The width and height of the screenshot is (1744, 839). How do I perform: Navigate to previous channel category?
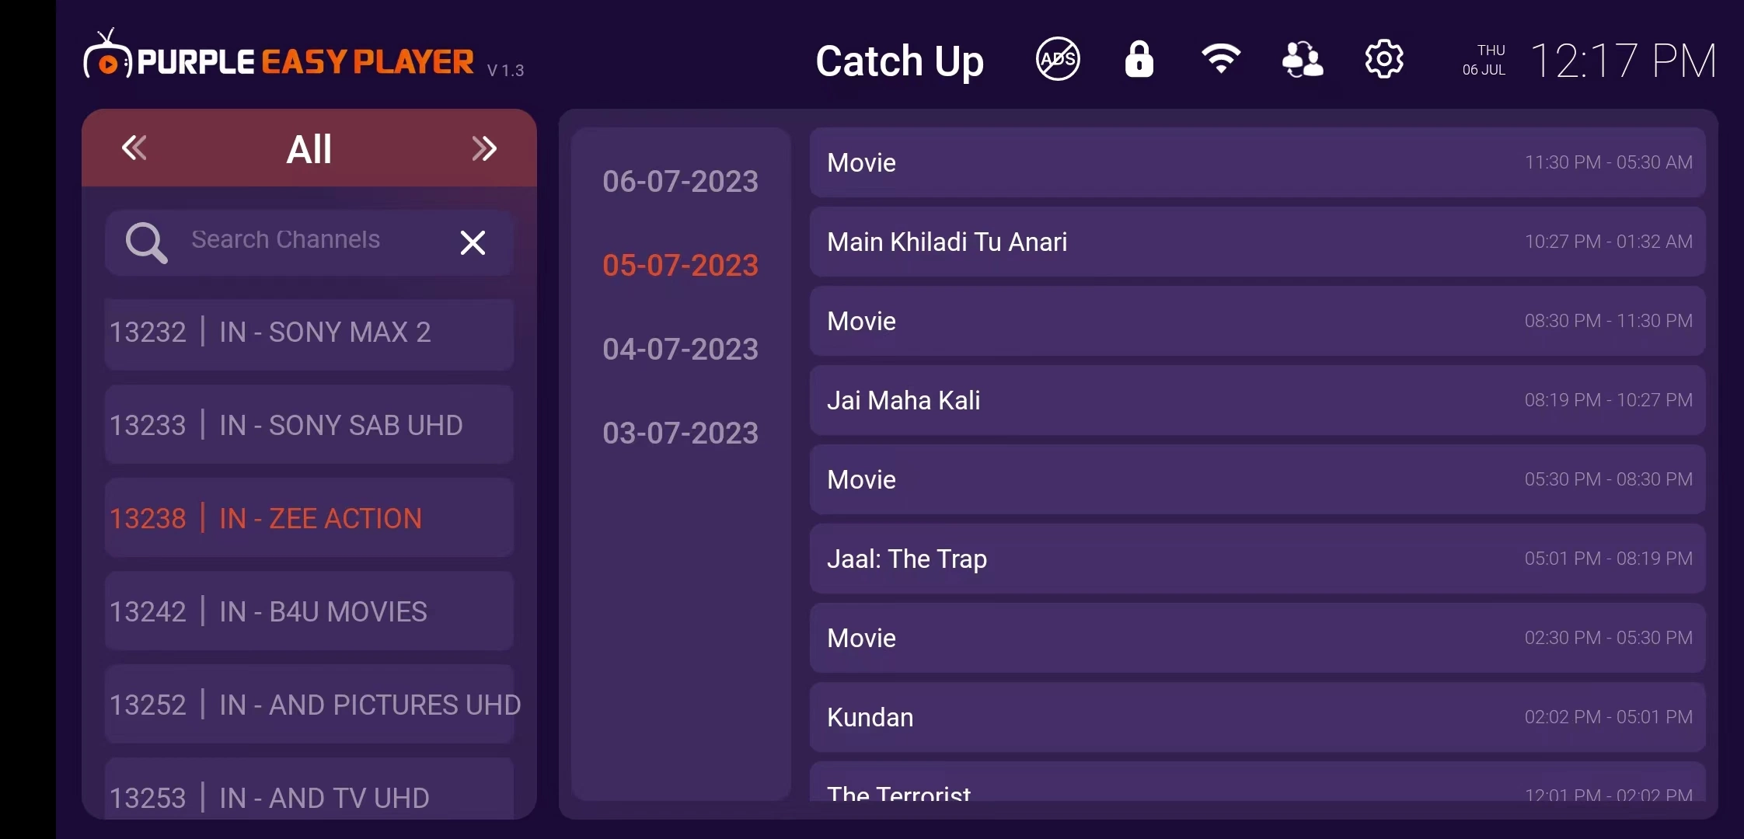tap(134, 148)
